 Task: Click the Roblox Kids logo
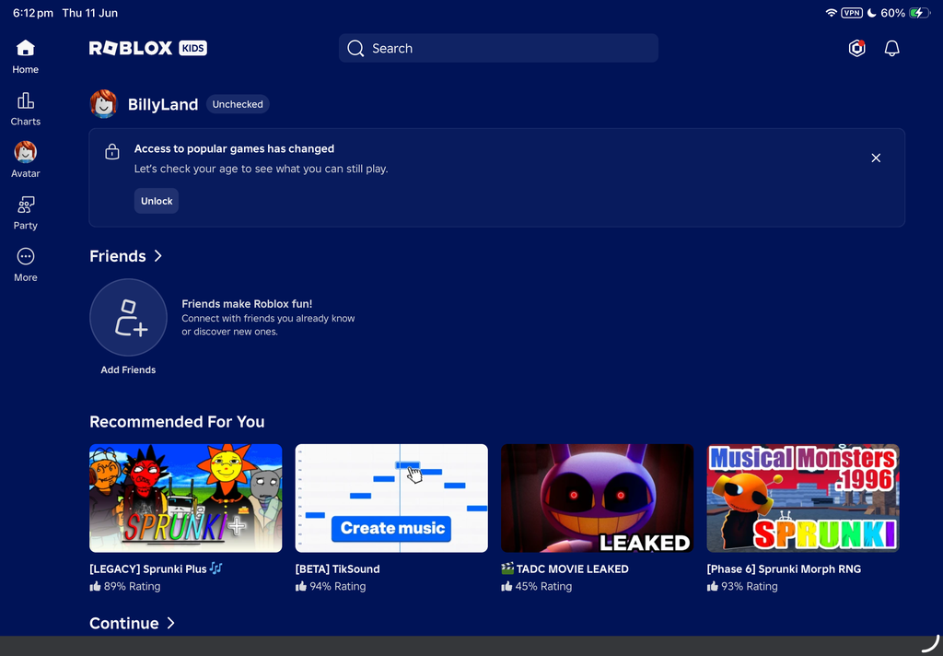pos(148,48)
